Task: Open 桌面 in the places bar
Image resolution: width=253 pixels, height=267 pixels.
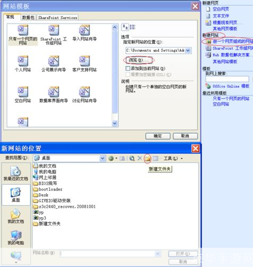Action: point(16,195)
